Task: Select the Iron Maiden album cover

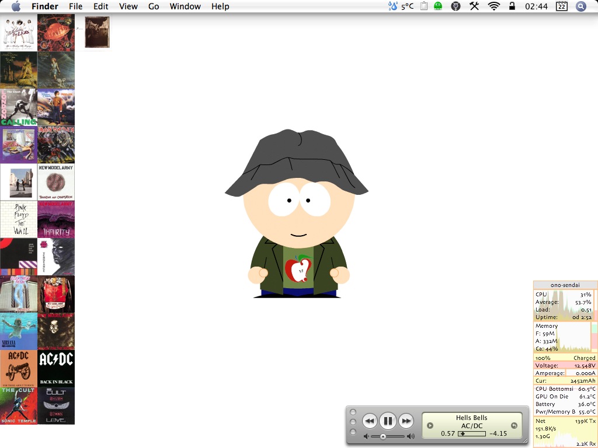Action: (56, 145)
